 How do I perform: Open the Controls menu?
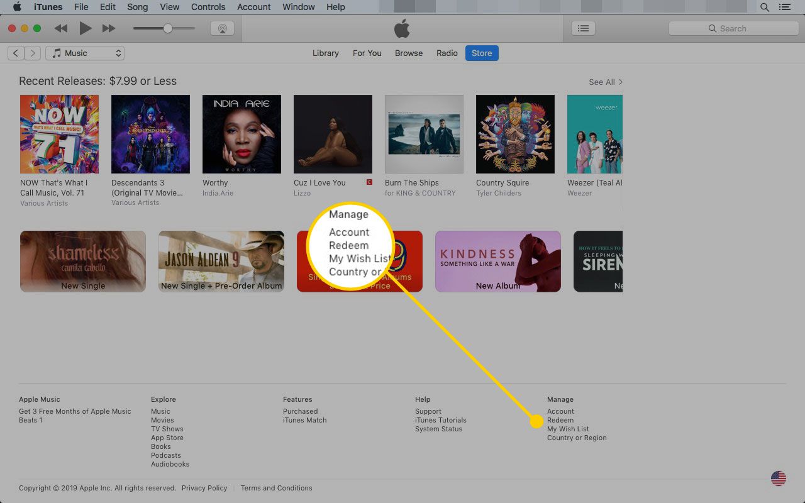click(x=208, y=7)
